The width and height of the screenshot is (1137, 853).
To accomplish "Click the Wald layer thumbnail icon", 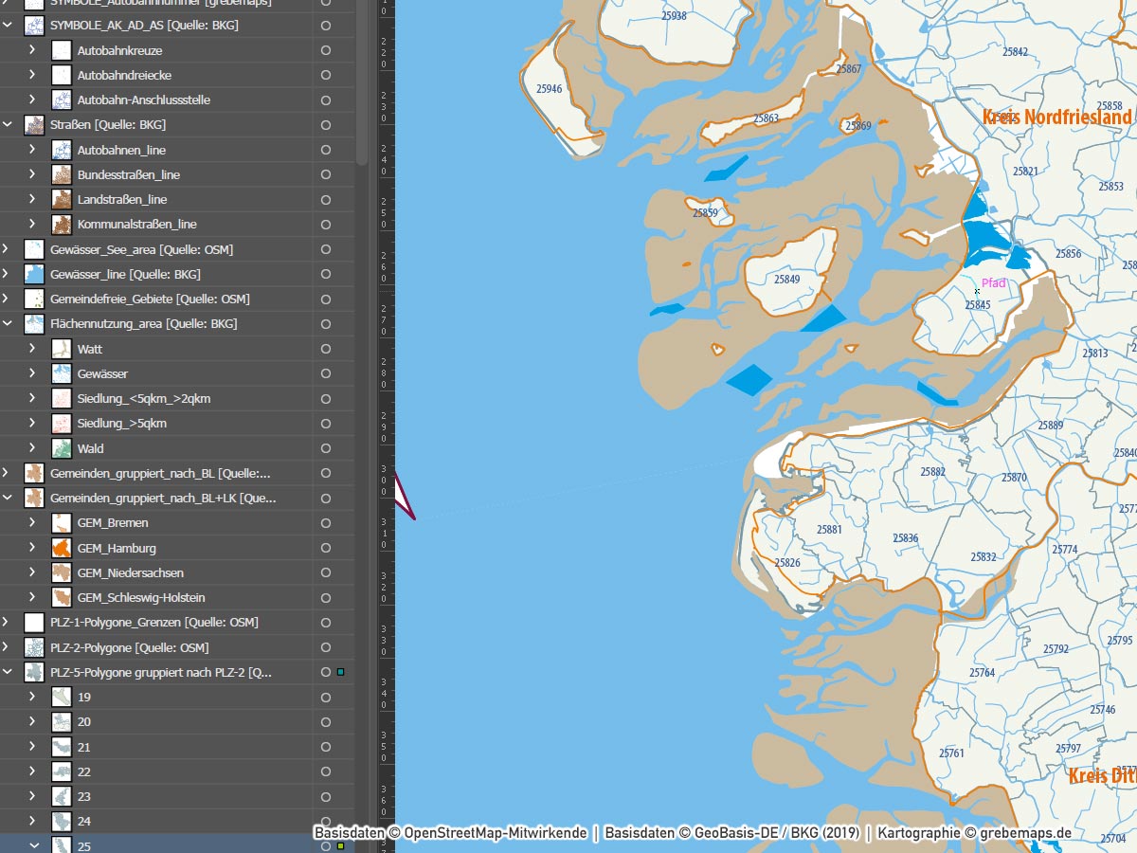I will coord(62,448).
